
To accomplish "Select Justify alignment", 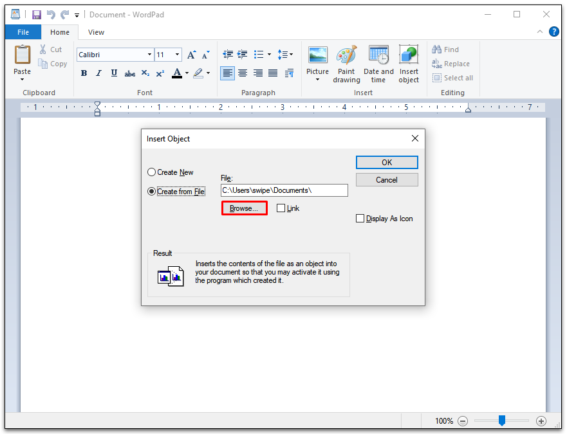I will point(273,73).
